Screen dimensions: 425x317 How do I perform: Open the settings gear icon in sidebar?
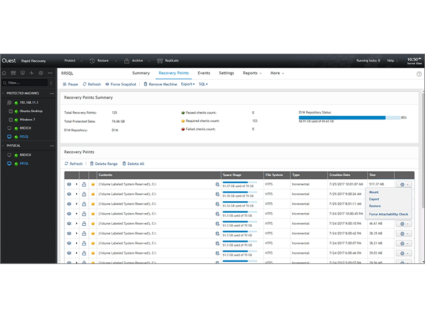[41, 73]
